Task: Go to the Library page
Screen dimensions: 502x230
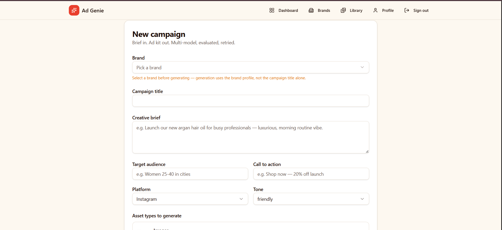Action: tap(351, 10)
